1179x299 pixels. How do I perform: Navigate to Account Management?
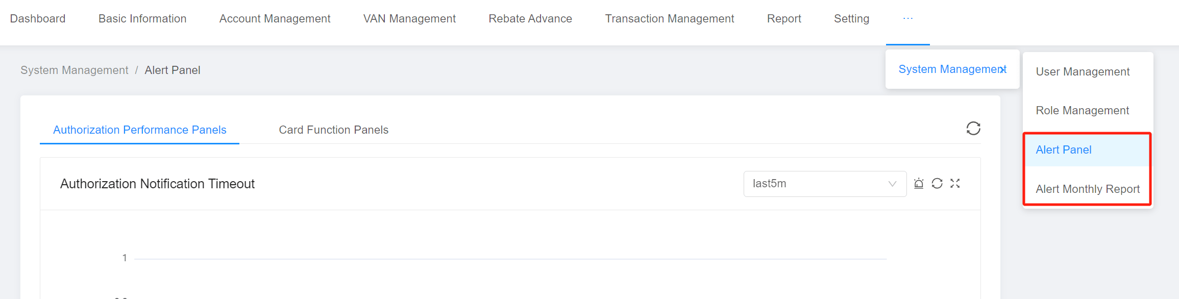(275, 19)
